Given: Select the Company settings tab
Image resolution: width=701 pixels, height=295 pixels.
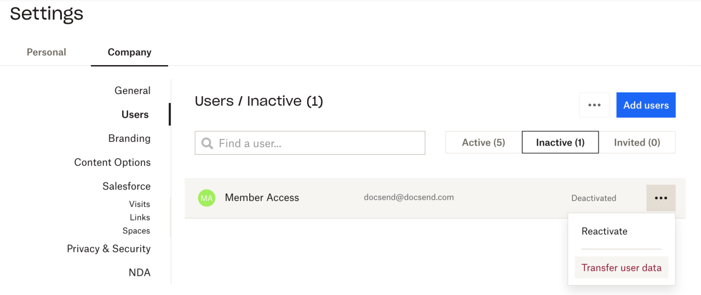Looking at the screenshot, I should click(x=129, y=53).
